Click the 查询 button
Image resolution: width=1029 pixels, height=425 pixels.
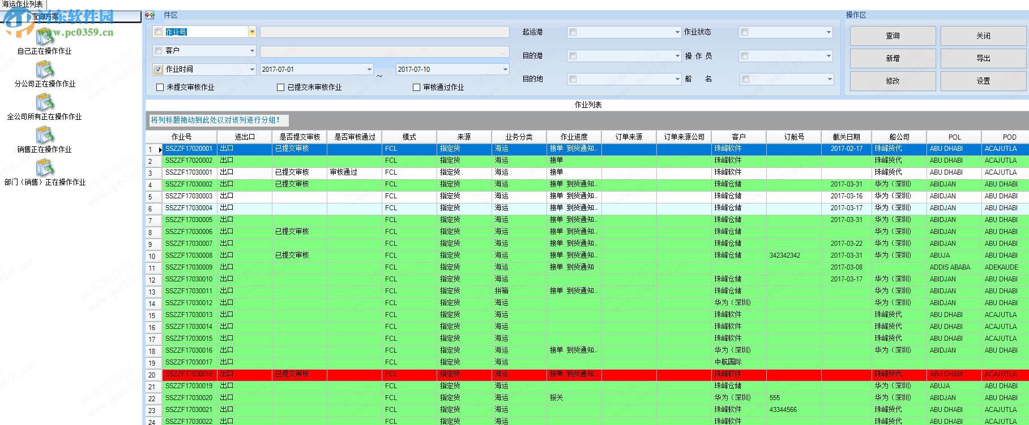pos(893,36)
